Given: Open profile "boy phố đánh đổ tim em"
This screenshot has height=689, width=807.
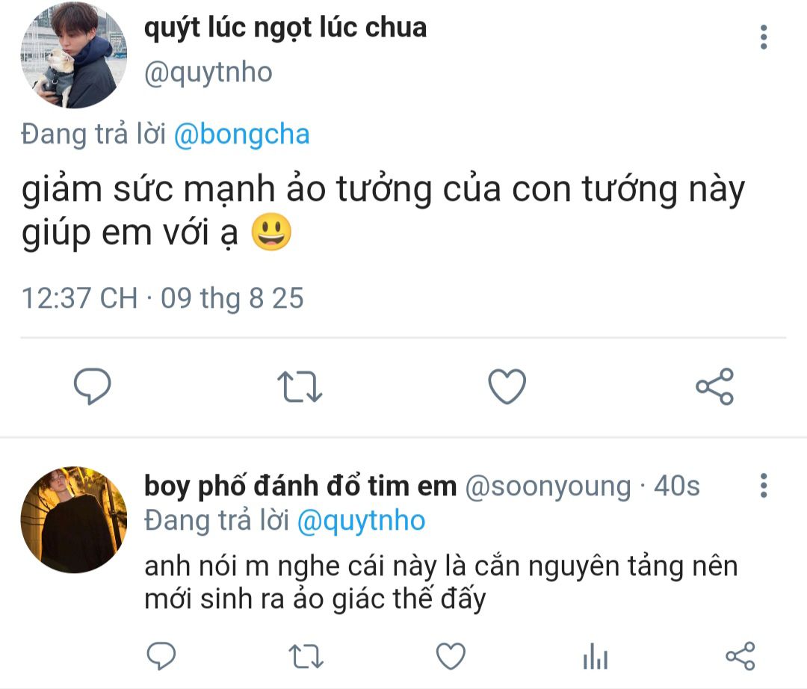Looking at the screenshot, I should tap(300, 486).
